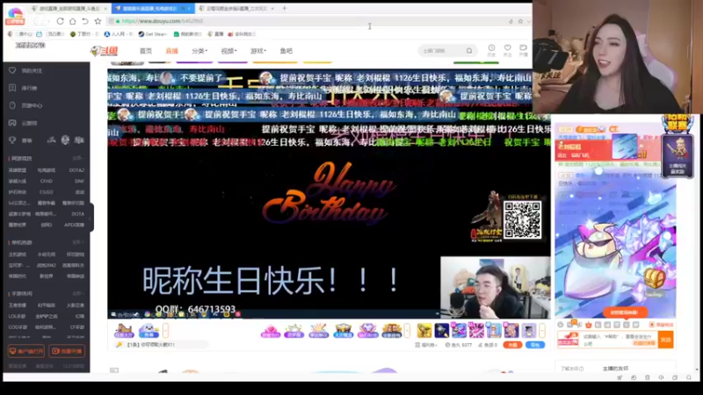
Task: Open 我的关注 in the sidebar
Action: [26, 71]
